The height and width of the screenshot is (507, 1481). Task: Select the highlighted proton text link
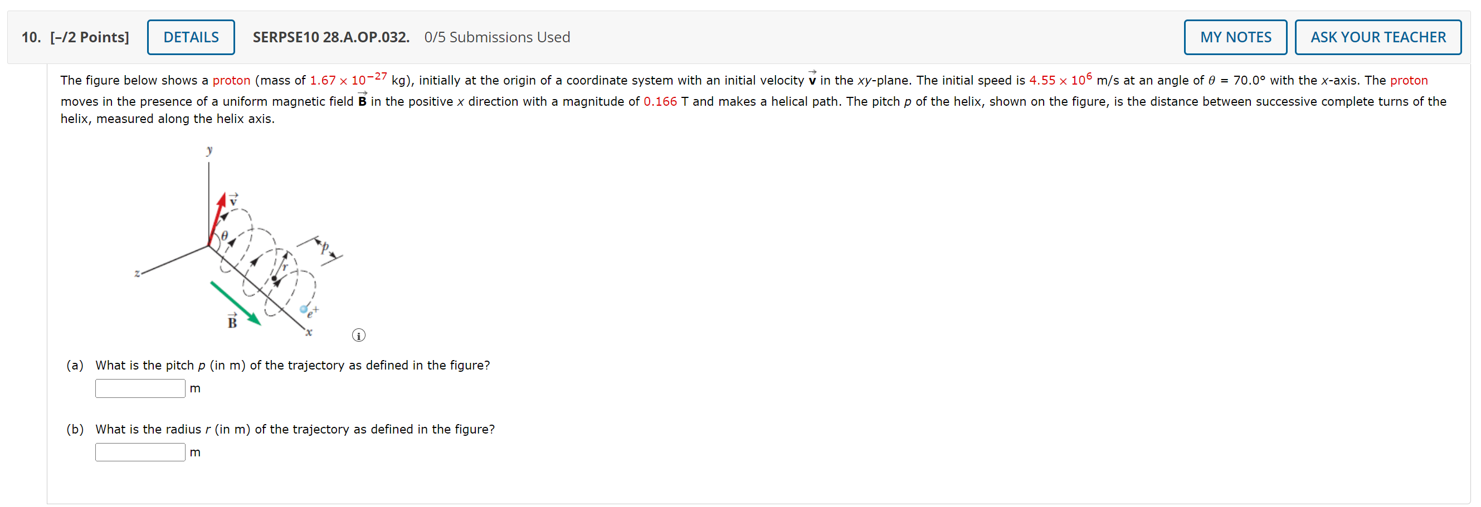pos(231,80)
